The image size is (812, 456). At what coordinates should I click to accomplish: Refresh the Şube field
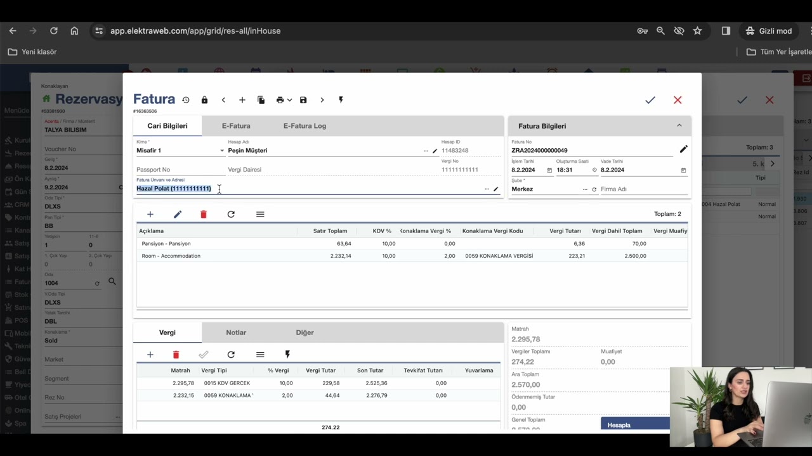pyautogui.click(x=594, y=189)
